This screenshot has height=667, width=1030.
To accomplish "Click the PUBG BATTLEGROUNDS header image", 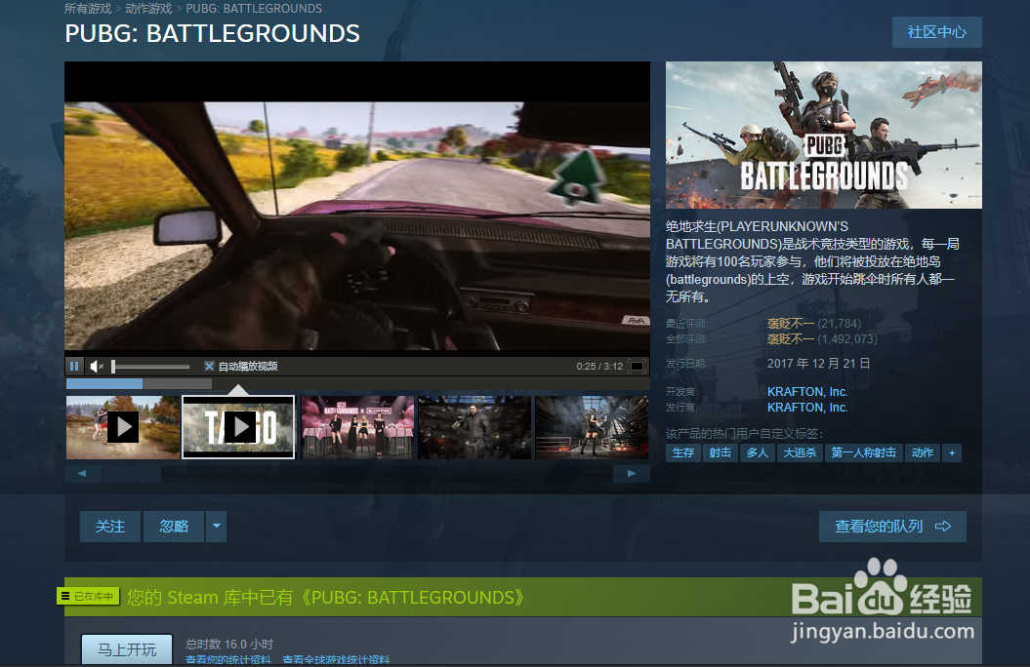I will (x=824, y=136).
